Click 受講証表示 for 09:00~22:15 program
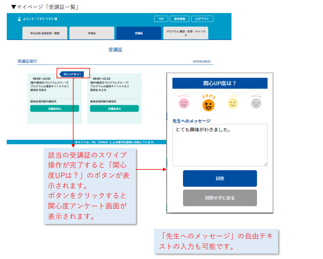This screenshot has width=323, height=259. click(114, 108)
